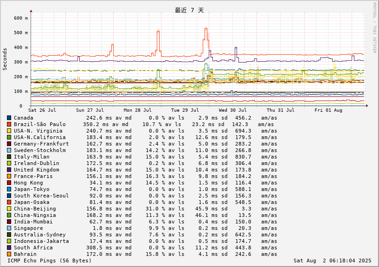Click the China-Beijing legend color swatch
The height and width of the screenshot is (267, 379).
coord(9,209)
